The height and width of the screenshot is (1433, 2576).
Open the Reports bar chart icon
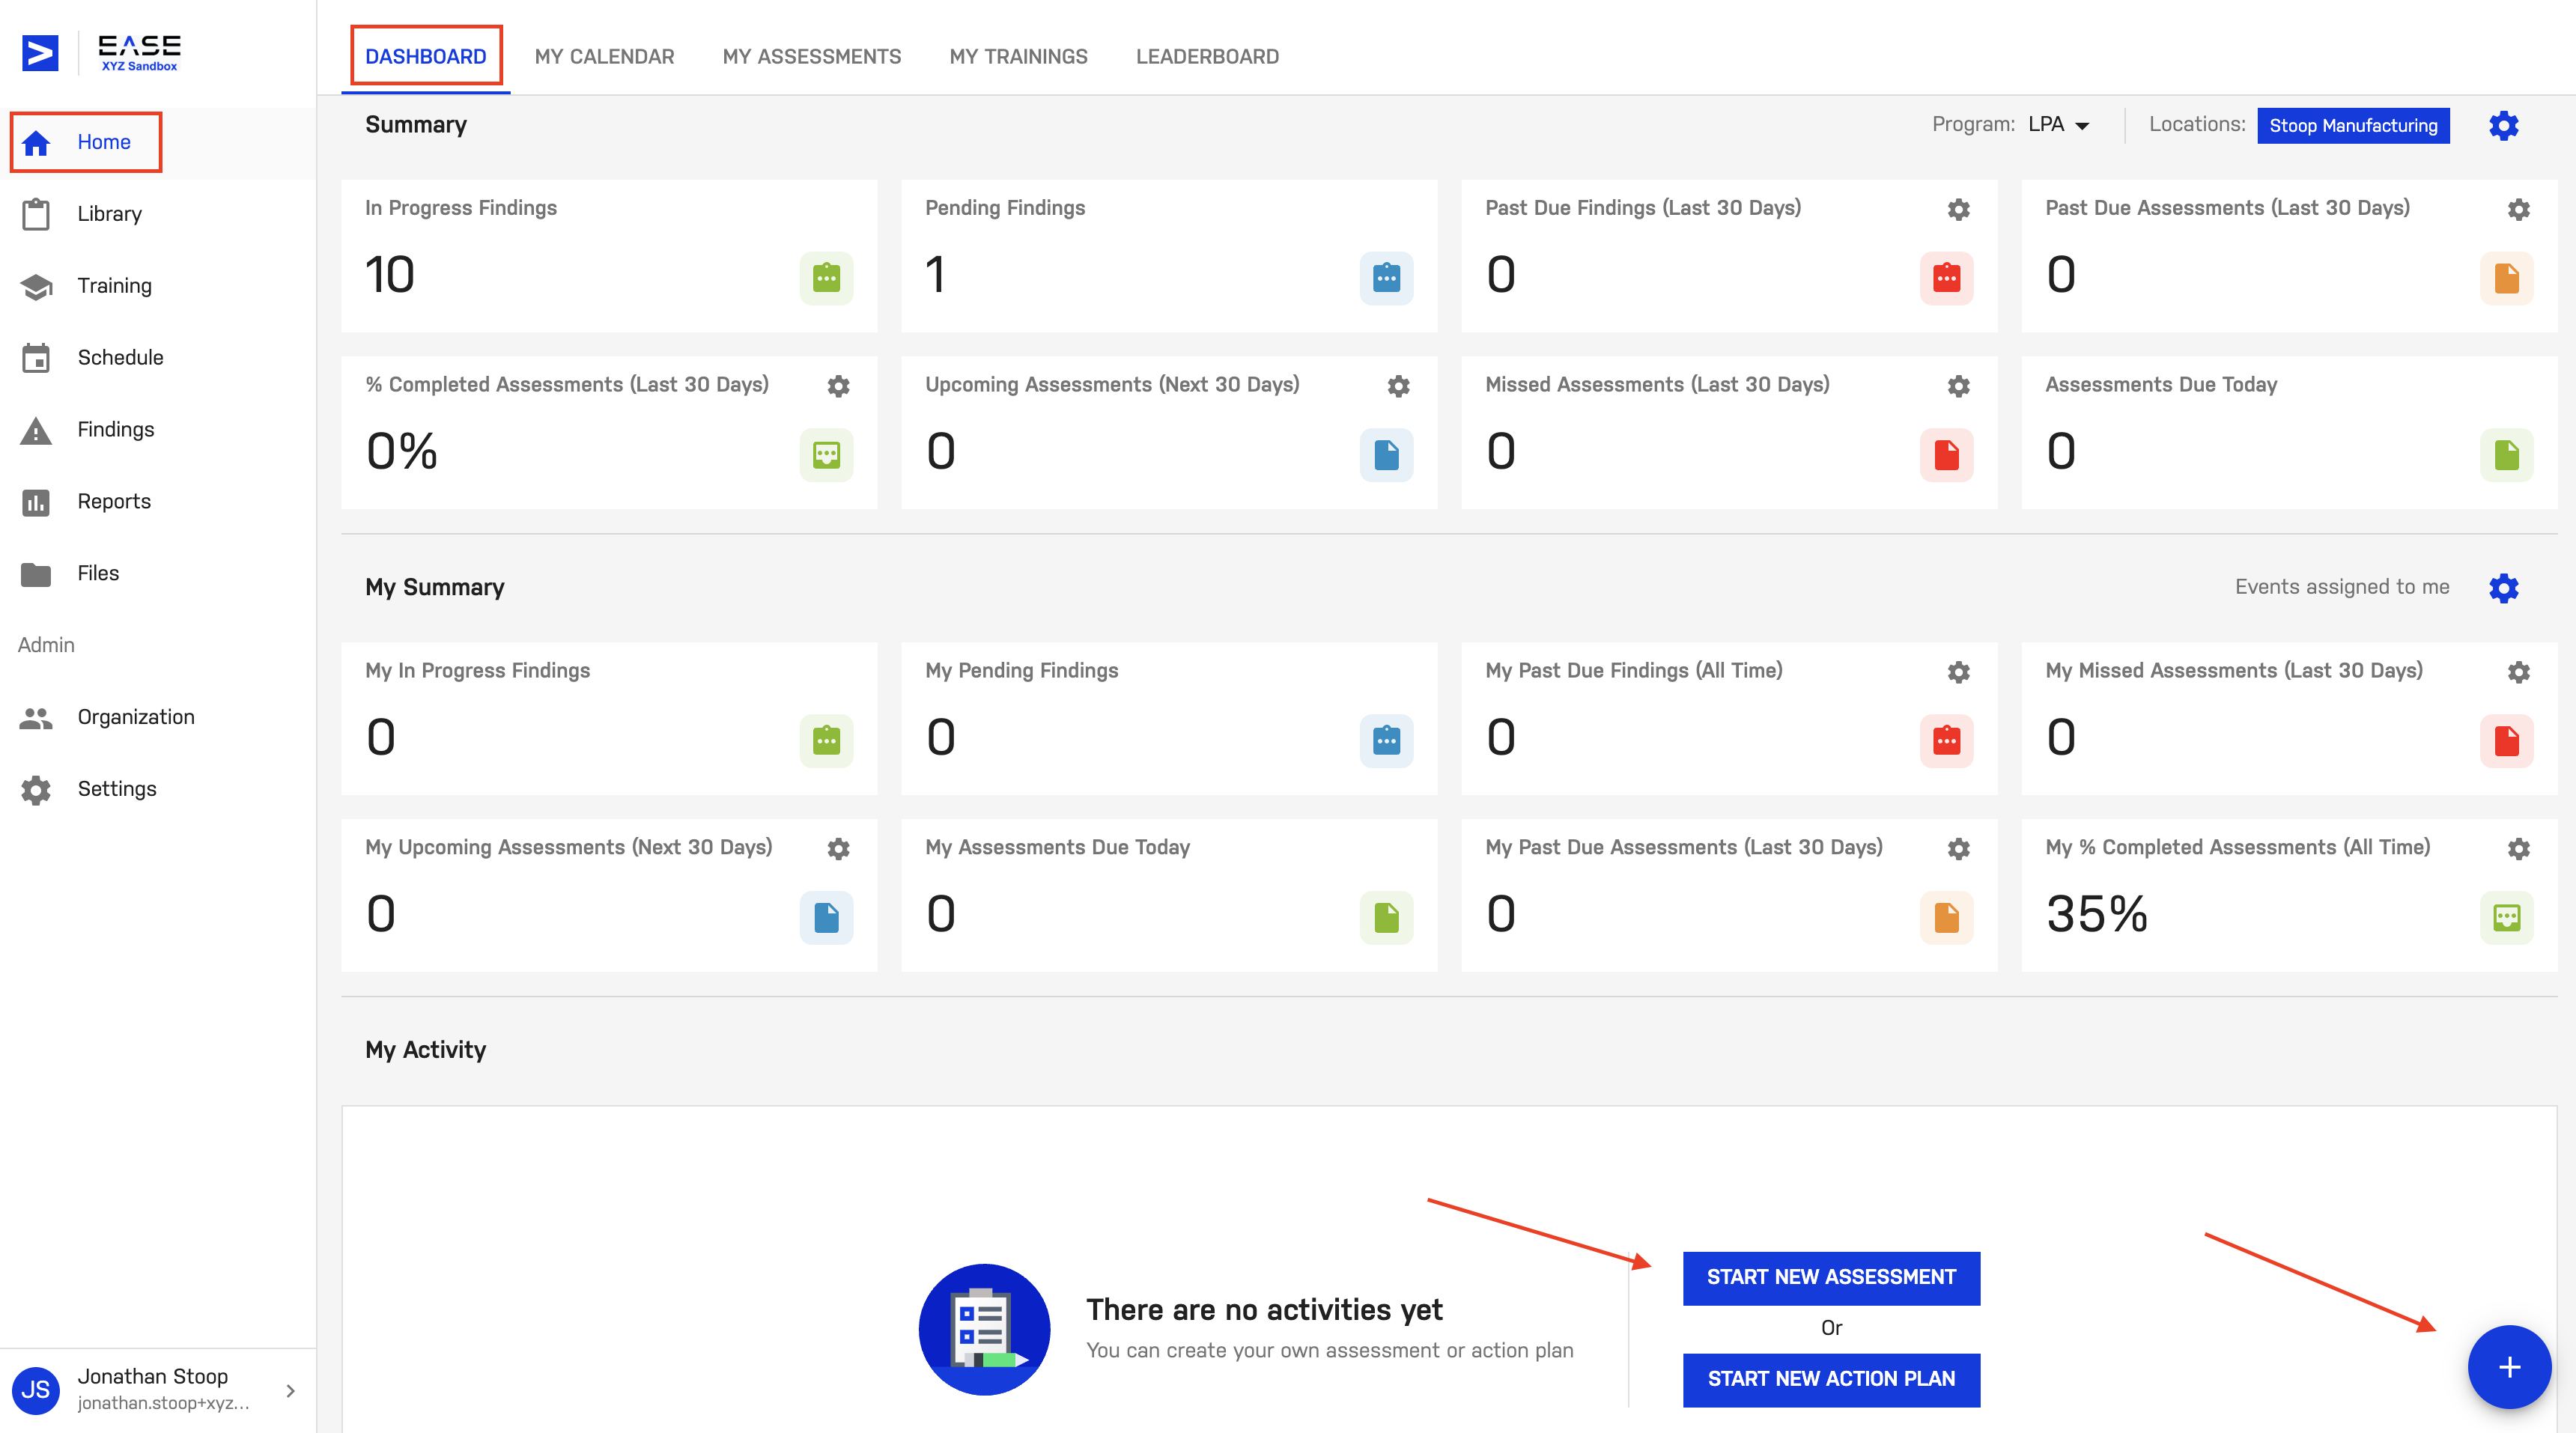pyautogui.click(x=36, y=502)
